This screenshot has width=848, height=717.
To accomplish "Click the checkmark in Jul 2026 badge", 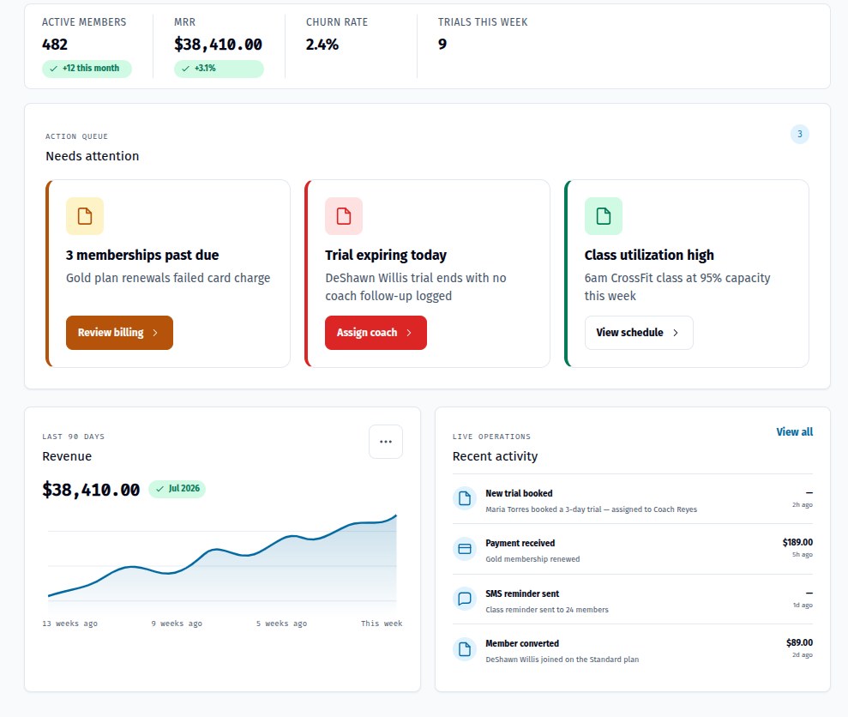I will 159,489.
